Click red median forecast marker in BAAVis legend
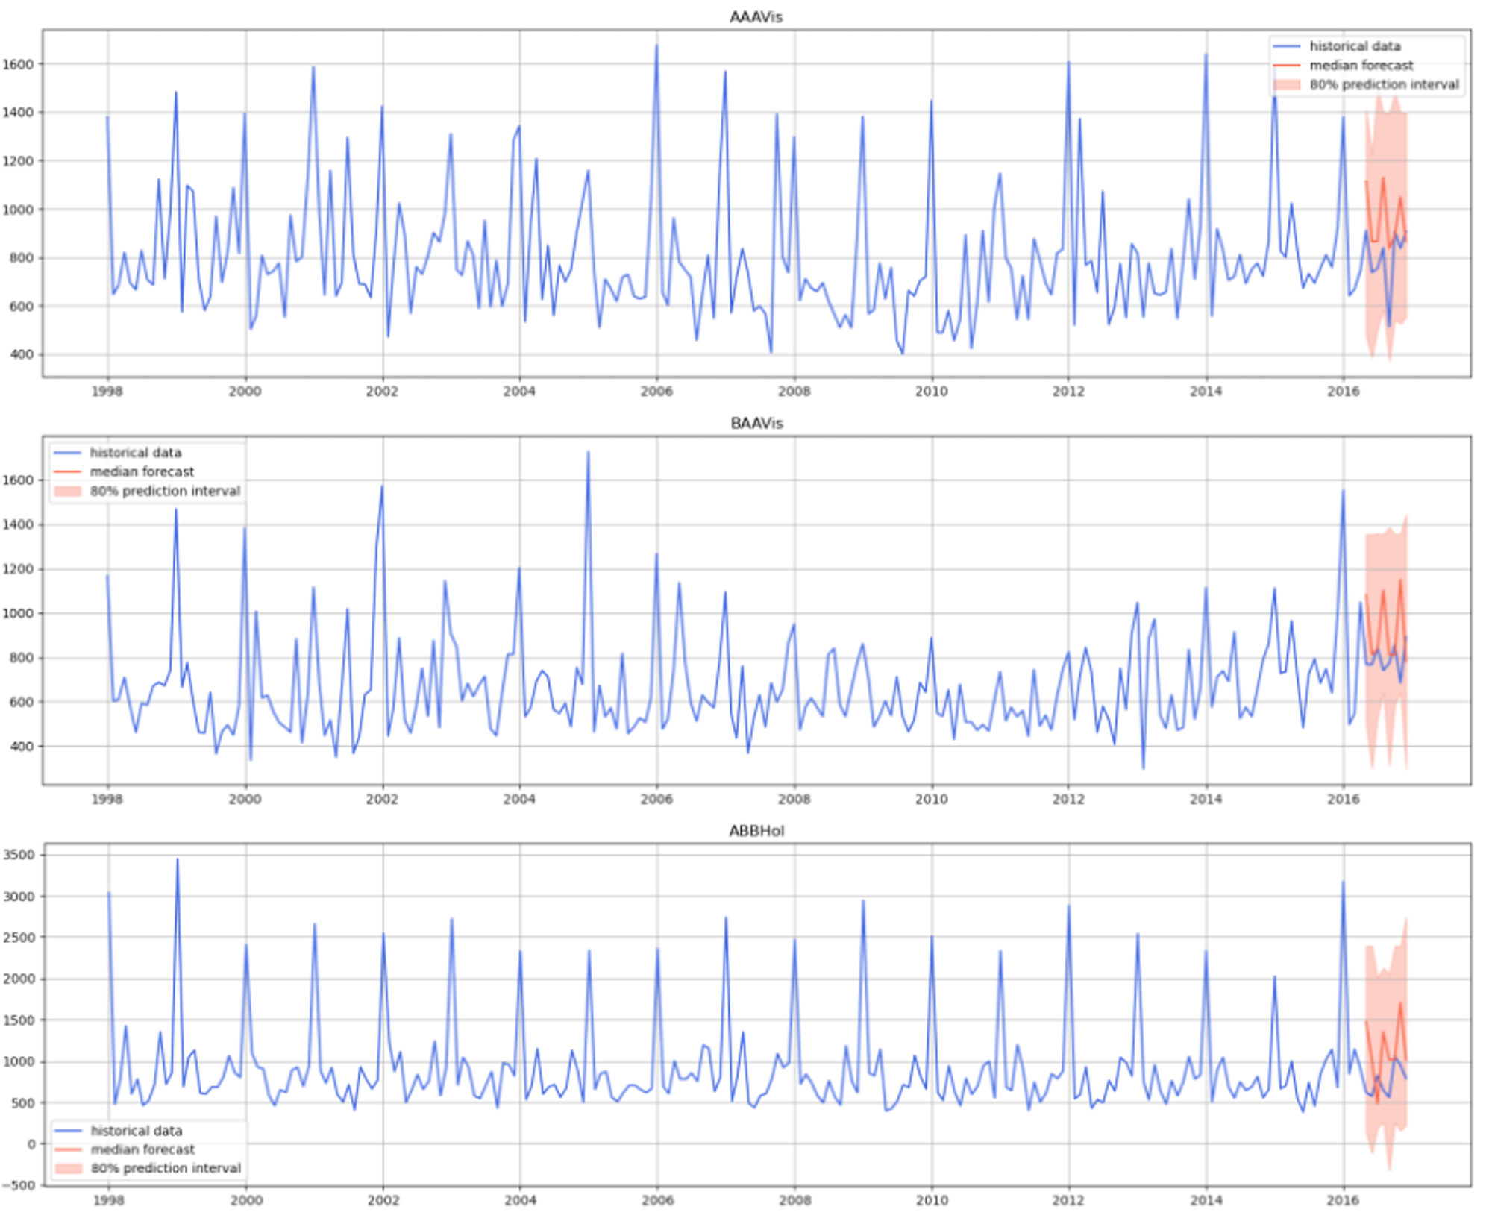The image size is (1492, 1227). point(67,472)
